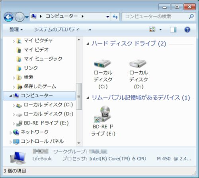The height and width of the screenshot is (178, 199).
Task: Open recent pages dropdown beside Forward button
Action: click(27, 17)
